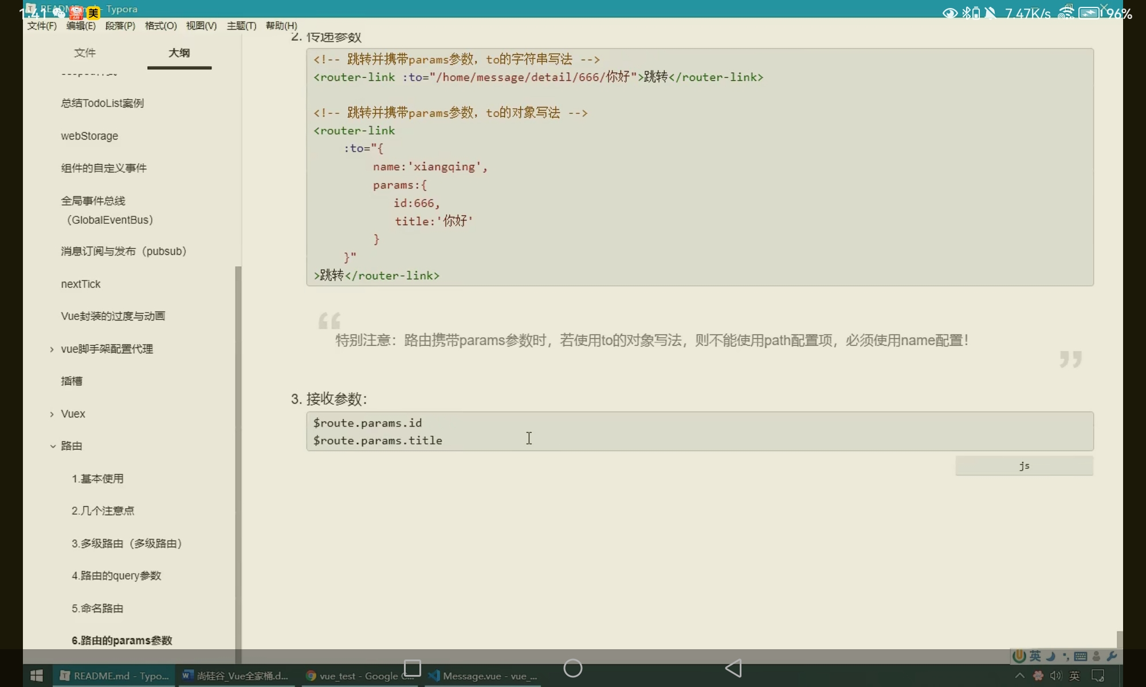Go to the webStorage outline entry
Image resolution: width=1146 pixels, height=687 pixels.
pos(89,136)
